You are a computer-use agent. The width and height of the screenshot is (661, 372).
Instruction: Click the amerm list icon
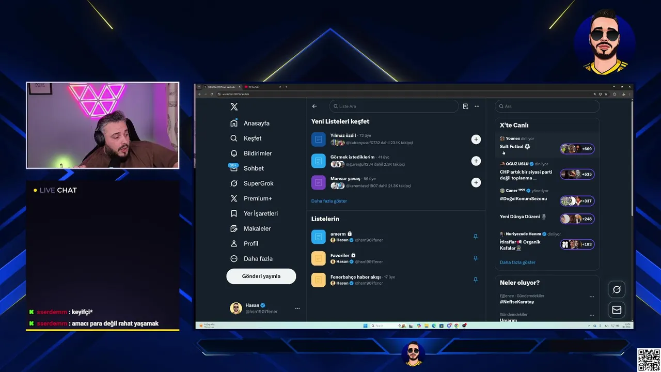pos(319,237)
